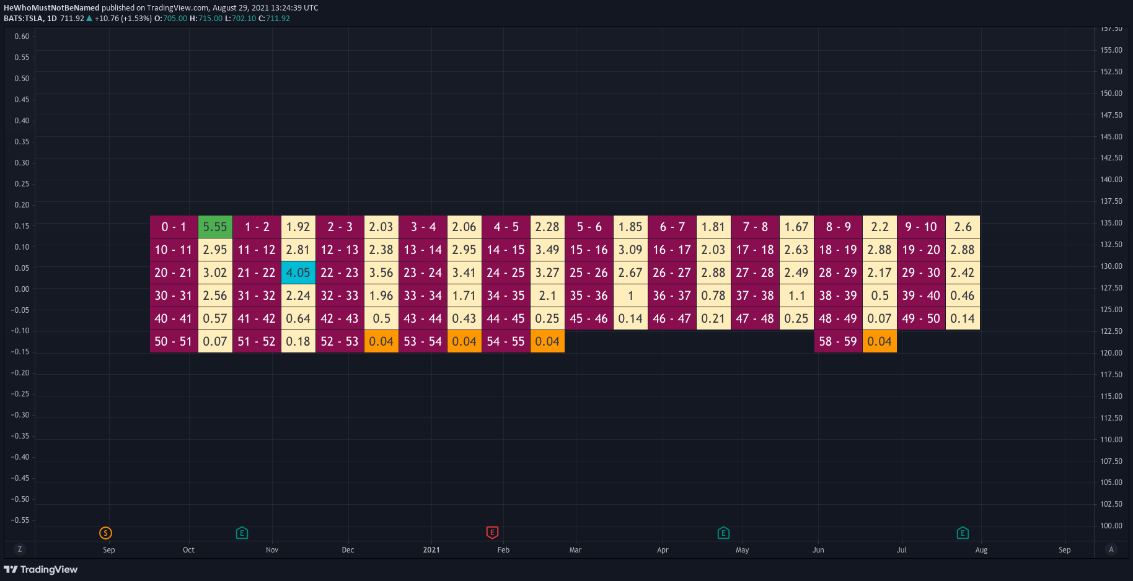Viewport: 1133px width, 581px height.
Task: Click the '14 - 15' range cell
Action: [x=506, y=250]
